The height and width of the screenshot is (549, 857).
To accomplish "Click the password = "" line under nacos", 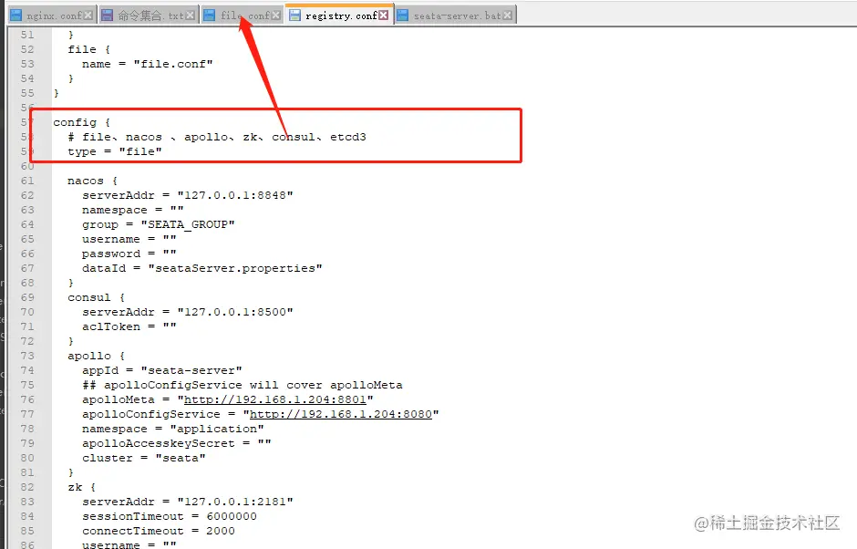I will (129, 254).
